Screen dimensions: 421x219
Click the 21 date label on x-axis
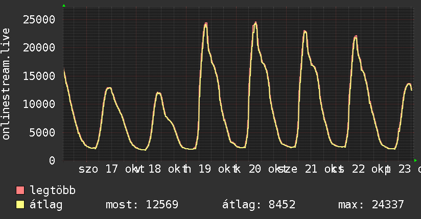tap(311, 169)
